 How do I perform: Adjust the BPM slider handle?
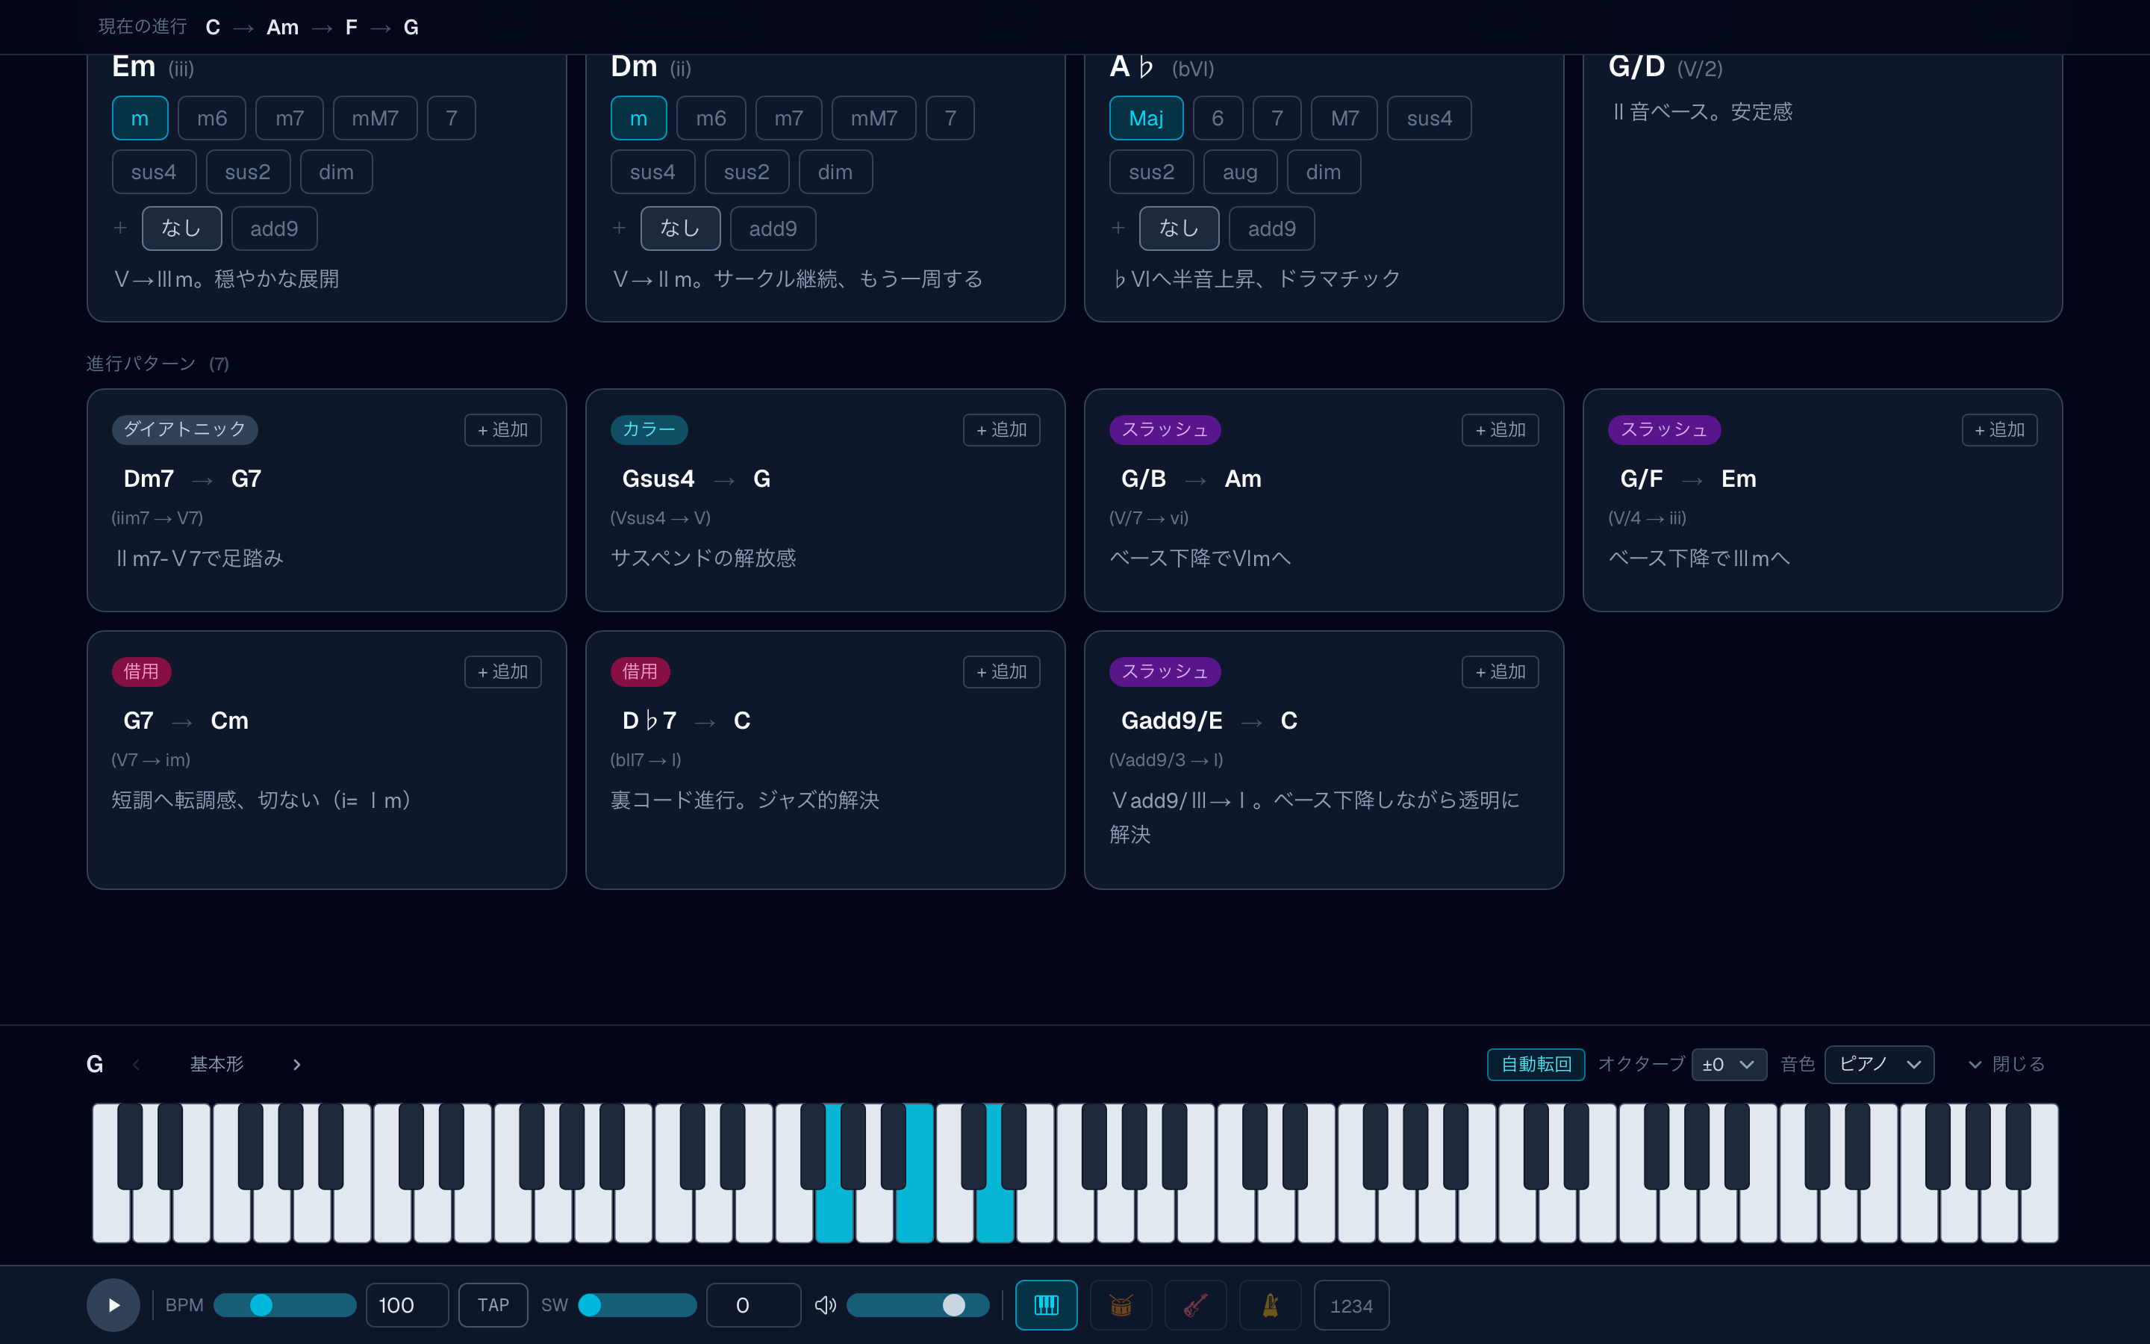pos(261,1305)
